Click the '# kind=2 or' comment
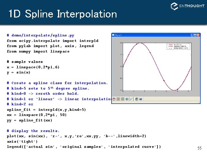The height and width of the screenshot is (155, 207). pyautogui.click(x=20, y=104)
